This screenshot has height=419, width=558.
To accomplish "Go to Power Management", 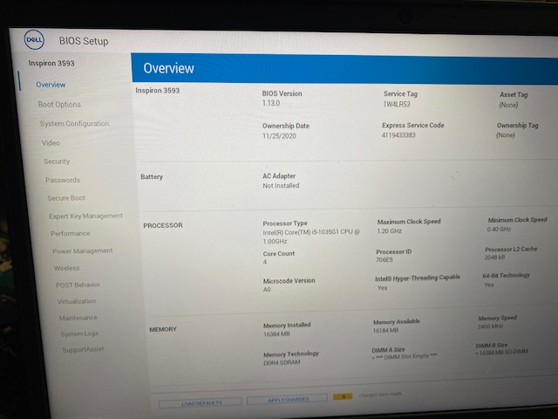I will [x=83, y=251].
